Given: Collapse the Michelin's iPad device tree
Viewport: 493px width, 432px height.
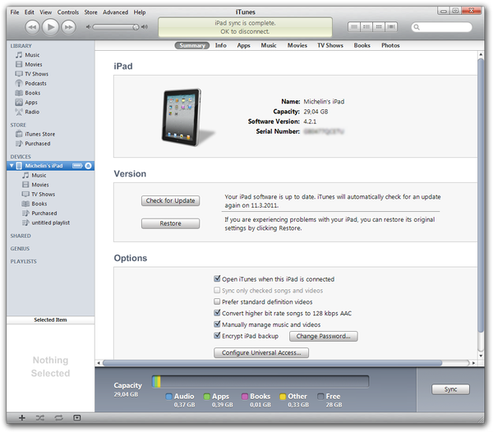Looking at the screenshot, I should 12,166.
